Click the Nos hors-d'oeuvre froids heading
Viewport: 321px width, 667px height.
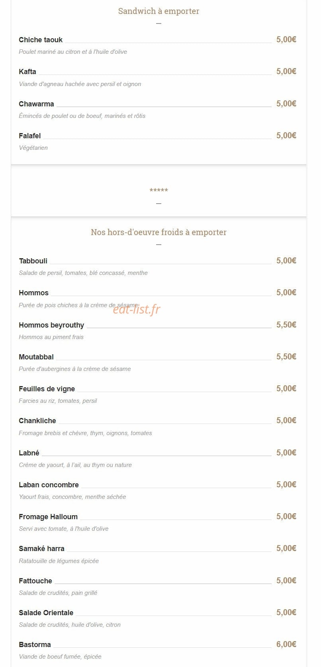[x=159, y=232]
